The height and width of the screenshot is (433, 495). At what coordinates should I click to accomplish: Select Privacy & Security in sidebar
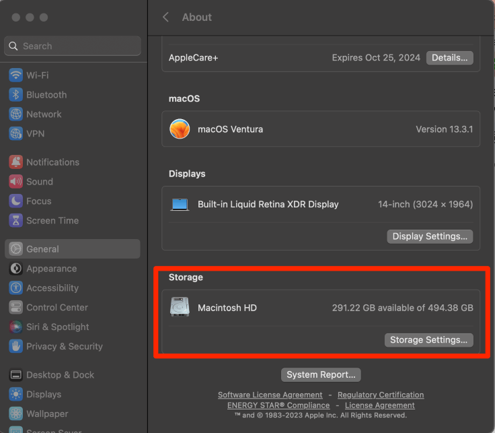(65, 346)
